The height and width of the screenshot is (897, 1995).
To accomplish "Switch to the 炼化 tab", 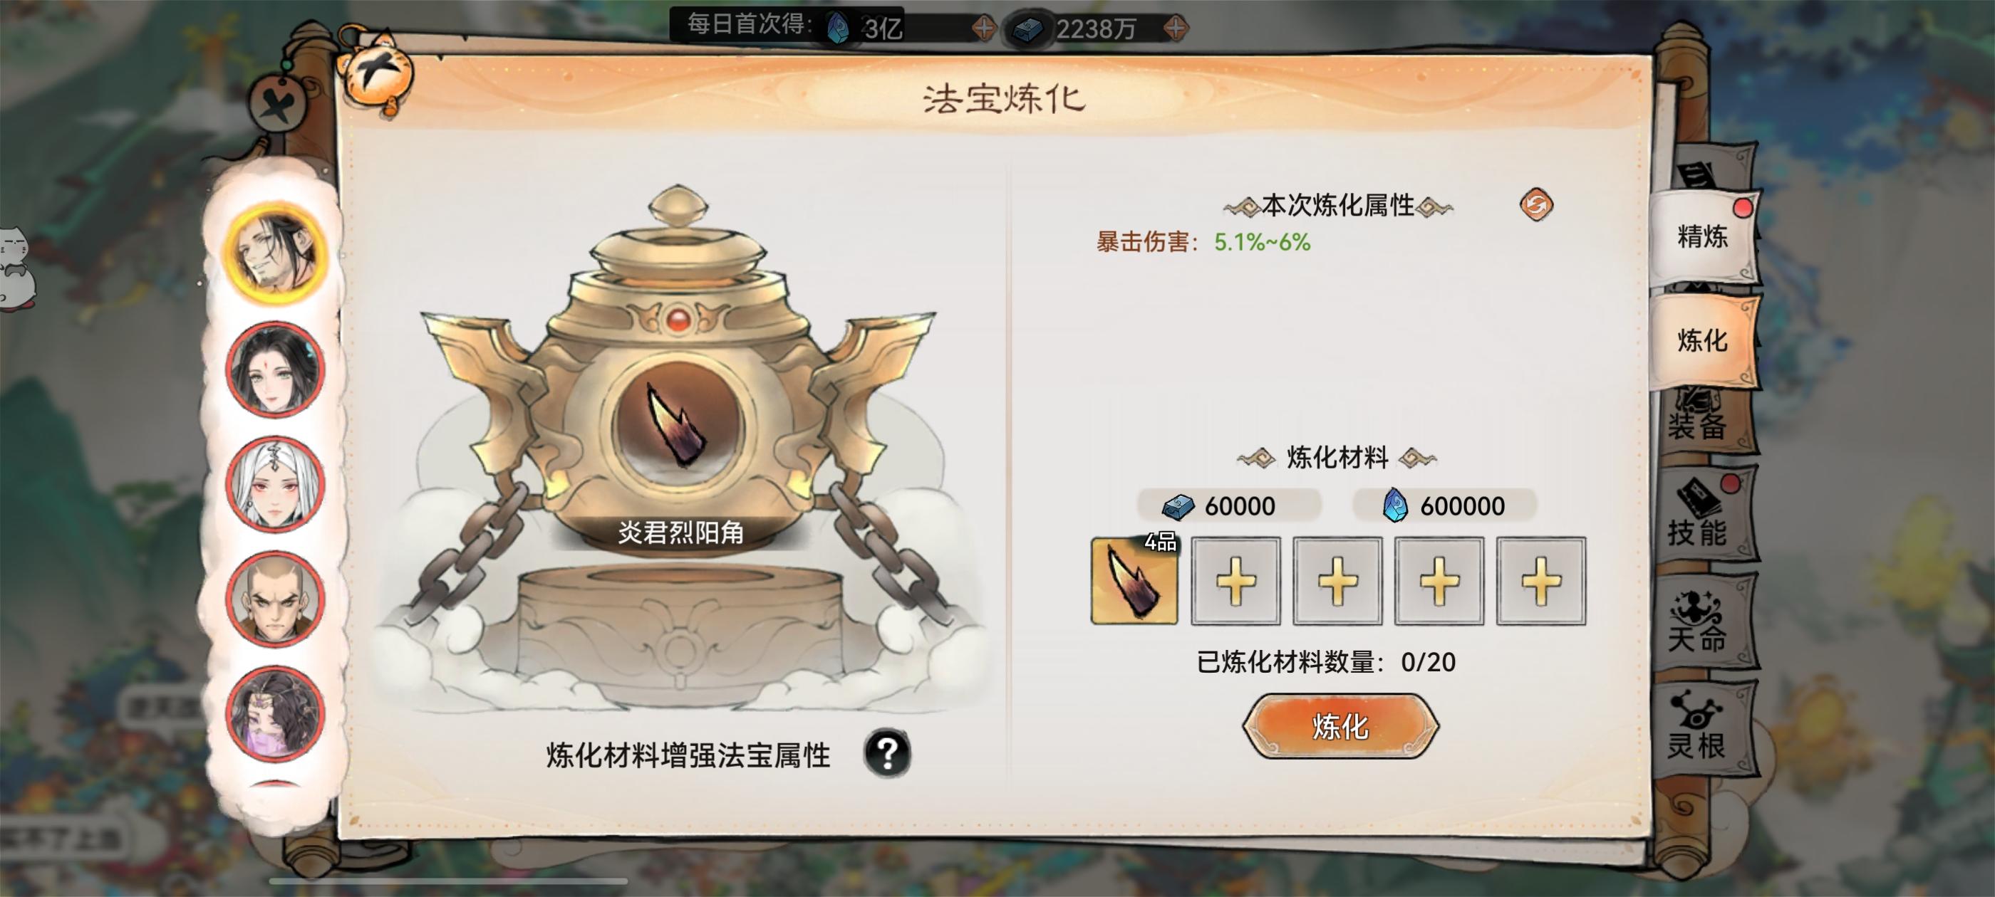I will pyautogui.click(x=1702, y=340).
